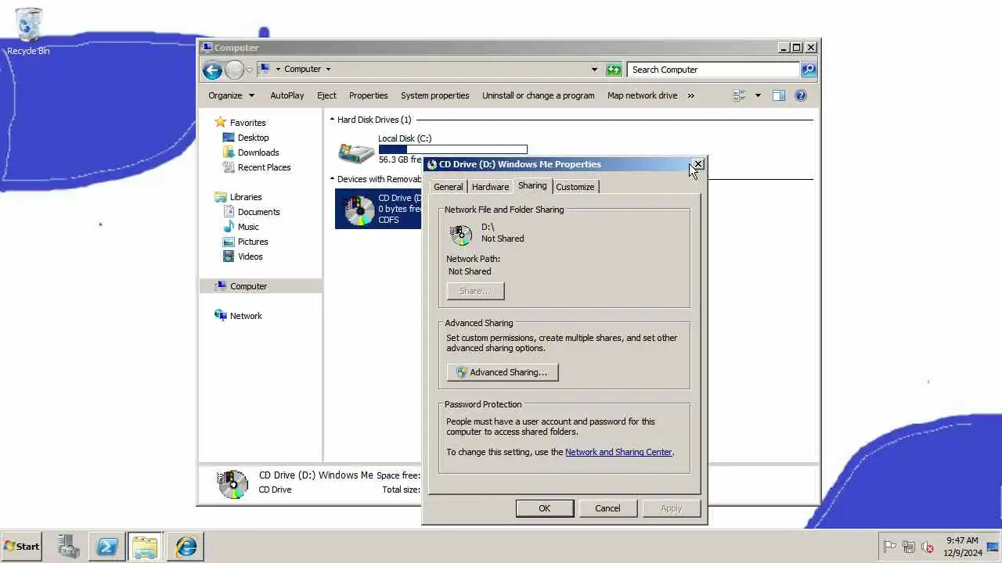Click AutoPlay in the toolbar
1002x563 pixels.
(287, 95)
